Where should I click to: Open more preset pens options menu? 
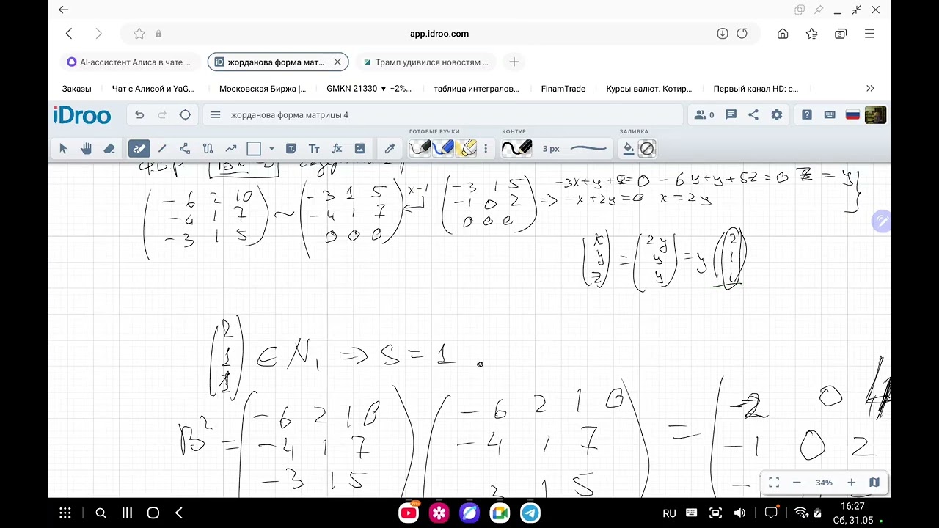(485, 149)
